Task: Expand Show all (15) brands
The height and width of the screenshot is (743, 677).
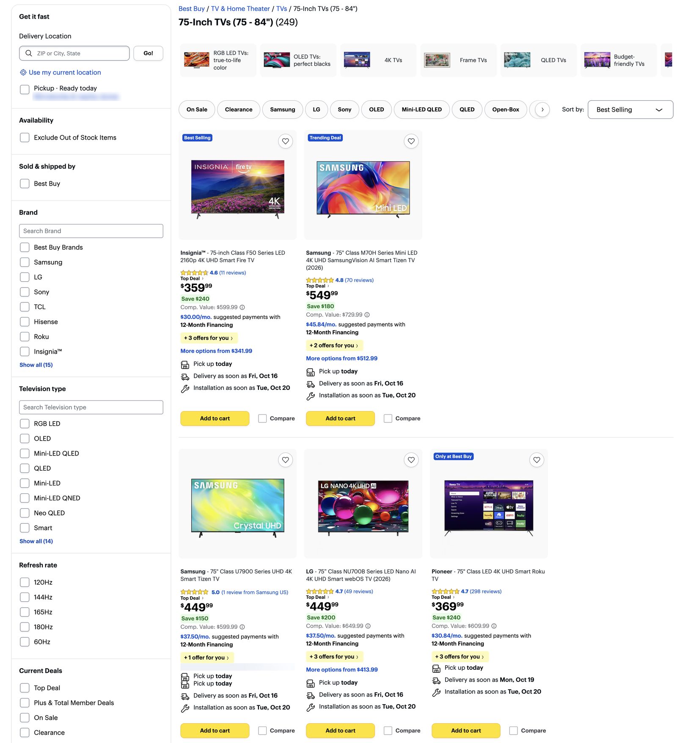Action: tap(36, 365)
